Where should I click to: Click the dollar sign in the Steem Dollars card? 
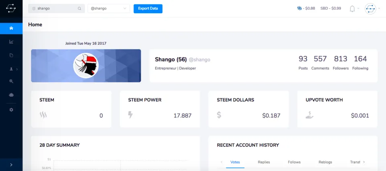pyautogui.click(x=219, y=115)
